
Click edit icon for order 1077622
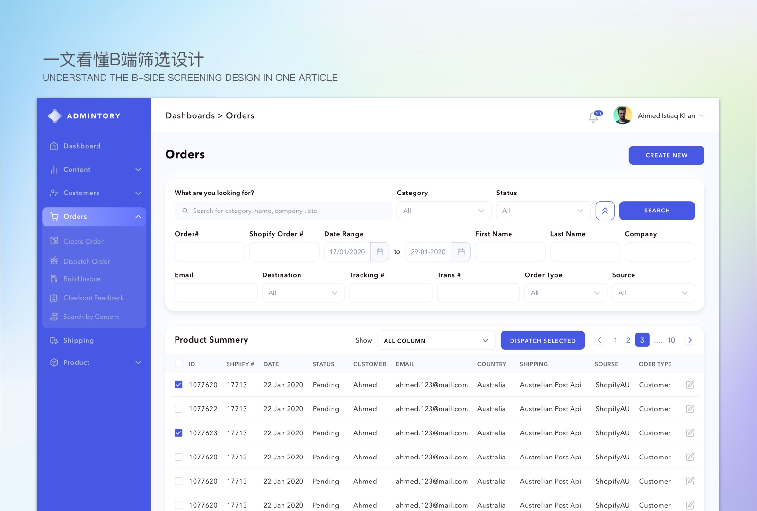click(690, 409)
